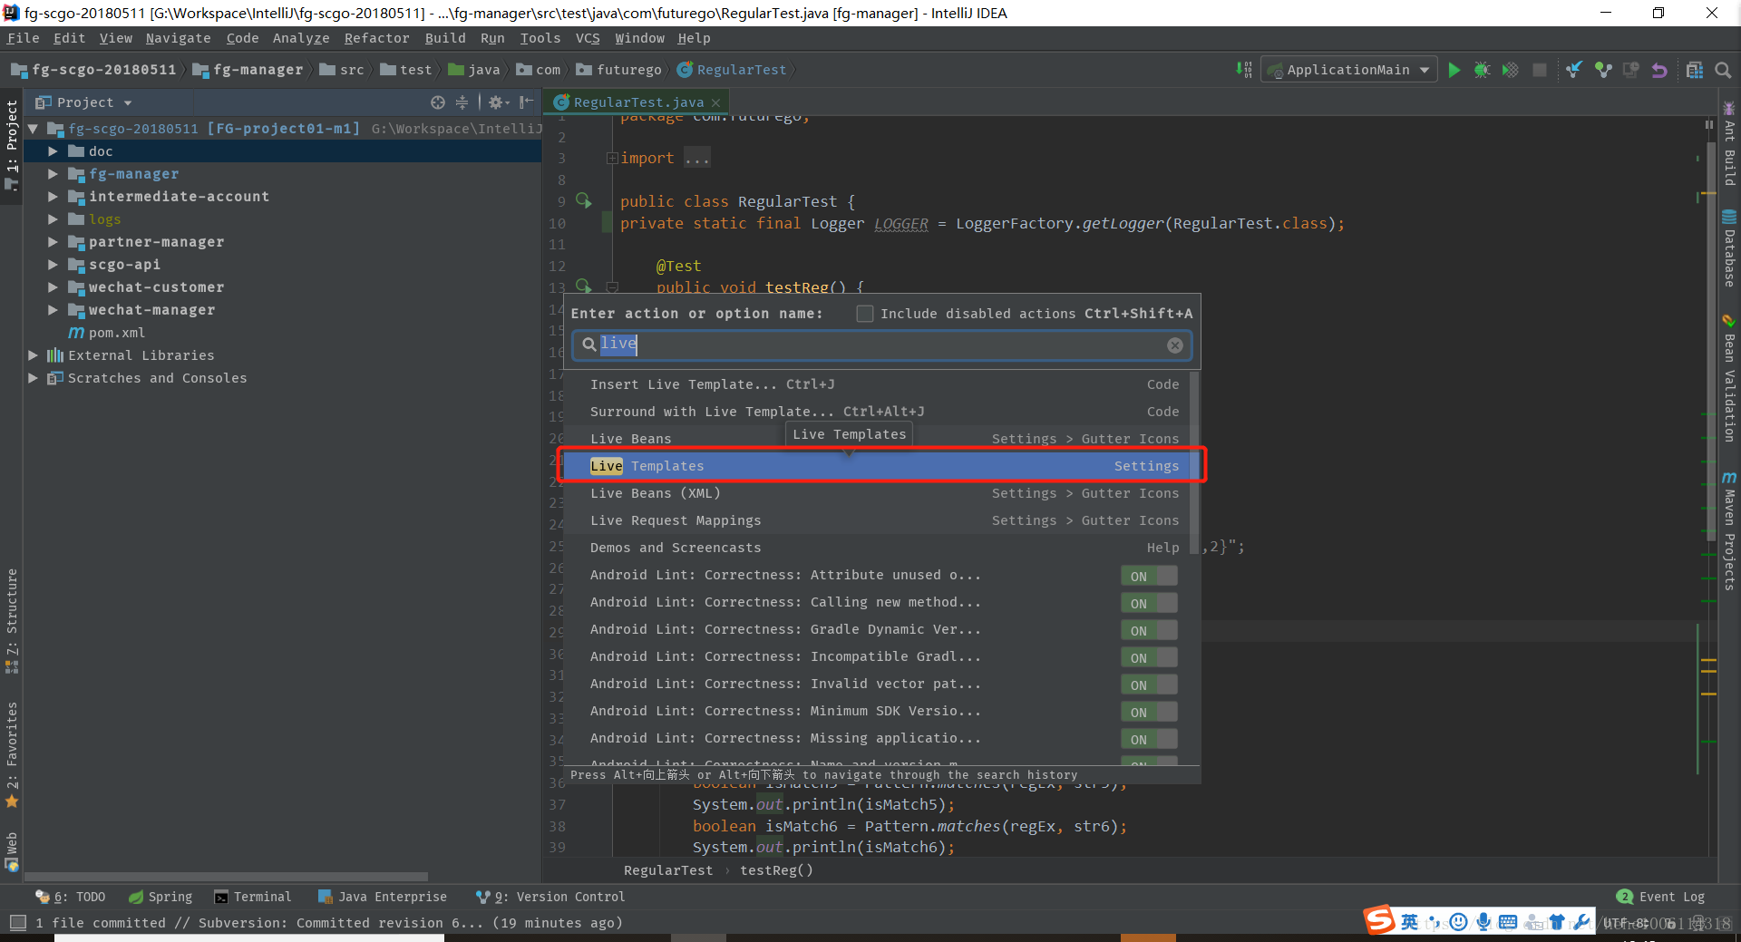The image size is (1741, 942).
Task: Open Maven Projects side panel
Action: tap(1729, 530)
